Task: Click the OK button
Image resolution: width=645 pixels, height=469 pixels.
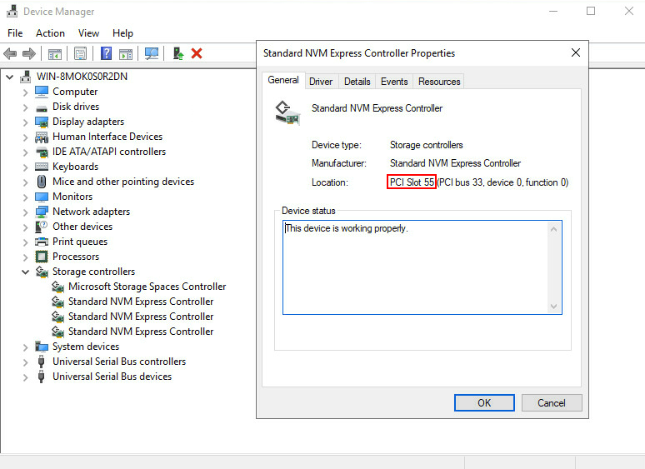Action: [x=484, y=403]
